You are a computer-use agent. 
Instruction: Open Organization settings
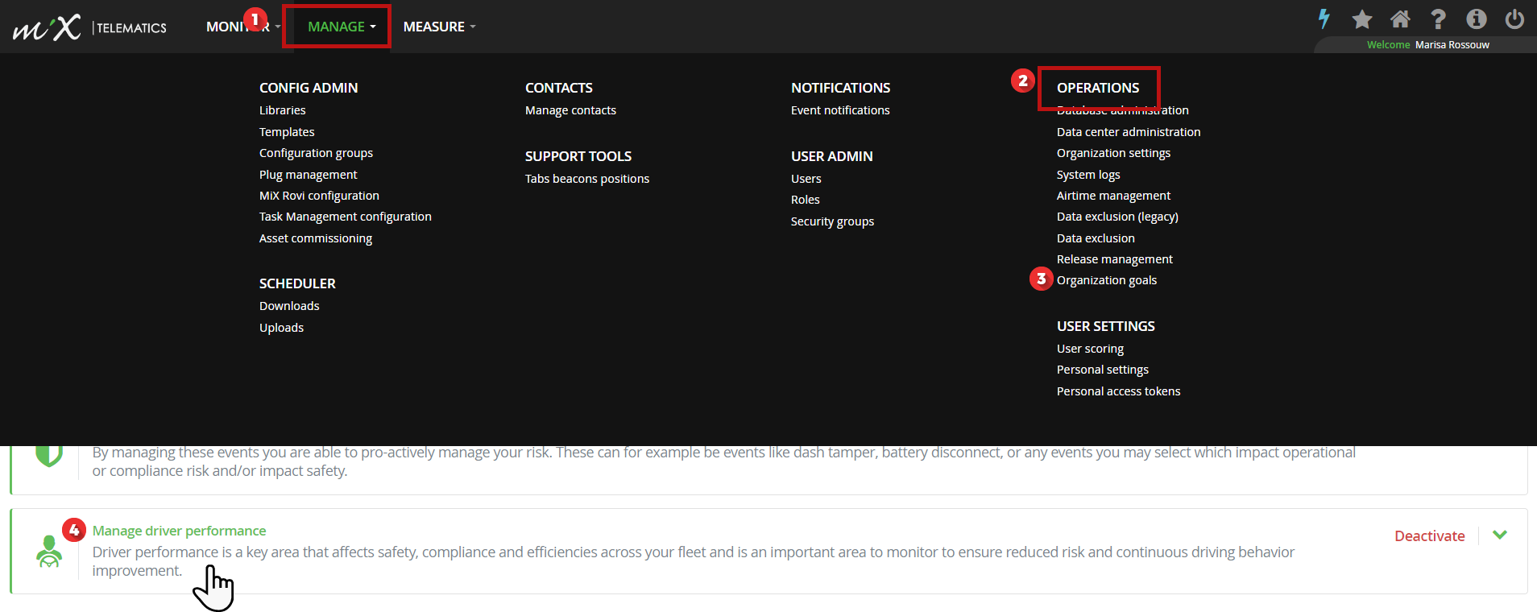coord(1113,153)
